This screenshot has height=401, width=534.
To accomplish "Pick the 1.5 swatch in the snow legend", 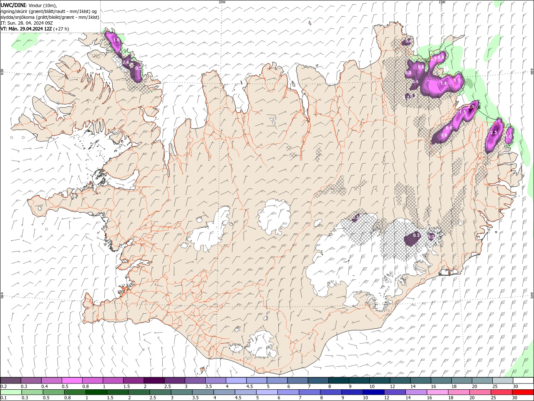I will [x=133, y=380].
